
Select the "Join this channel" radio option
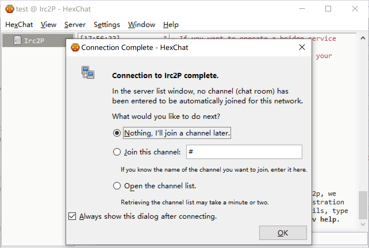[x=117, y=152]
